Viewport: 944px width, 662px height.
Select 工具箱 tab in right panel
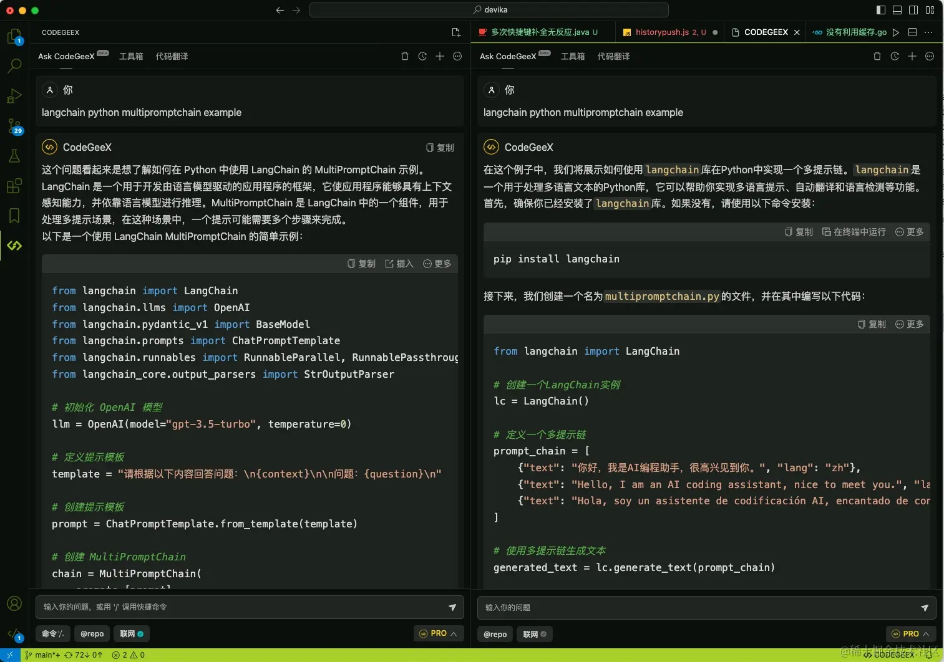[x=573, y=56]
